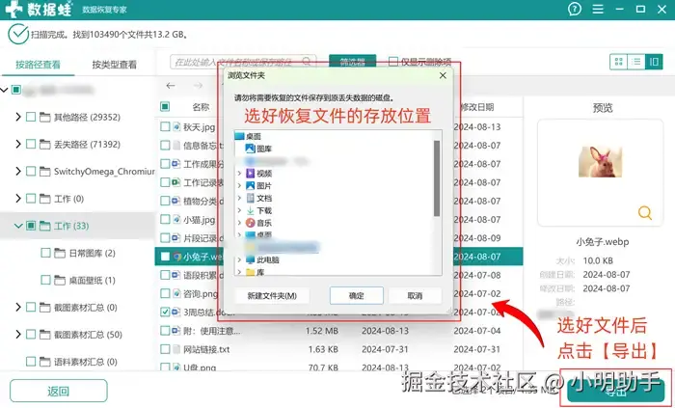The height and width of the screenshot is (408, 675).
Task: Check the 日常图库 (2) folder checkbox
Action: click(45, 253)
